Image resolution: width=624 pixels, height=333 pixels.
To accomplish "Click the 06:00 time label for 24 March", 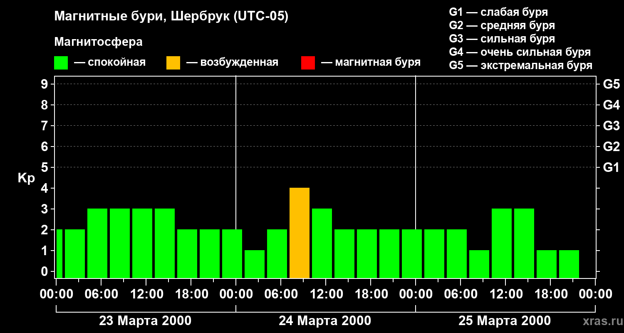I will 281,294.
